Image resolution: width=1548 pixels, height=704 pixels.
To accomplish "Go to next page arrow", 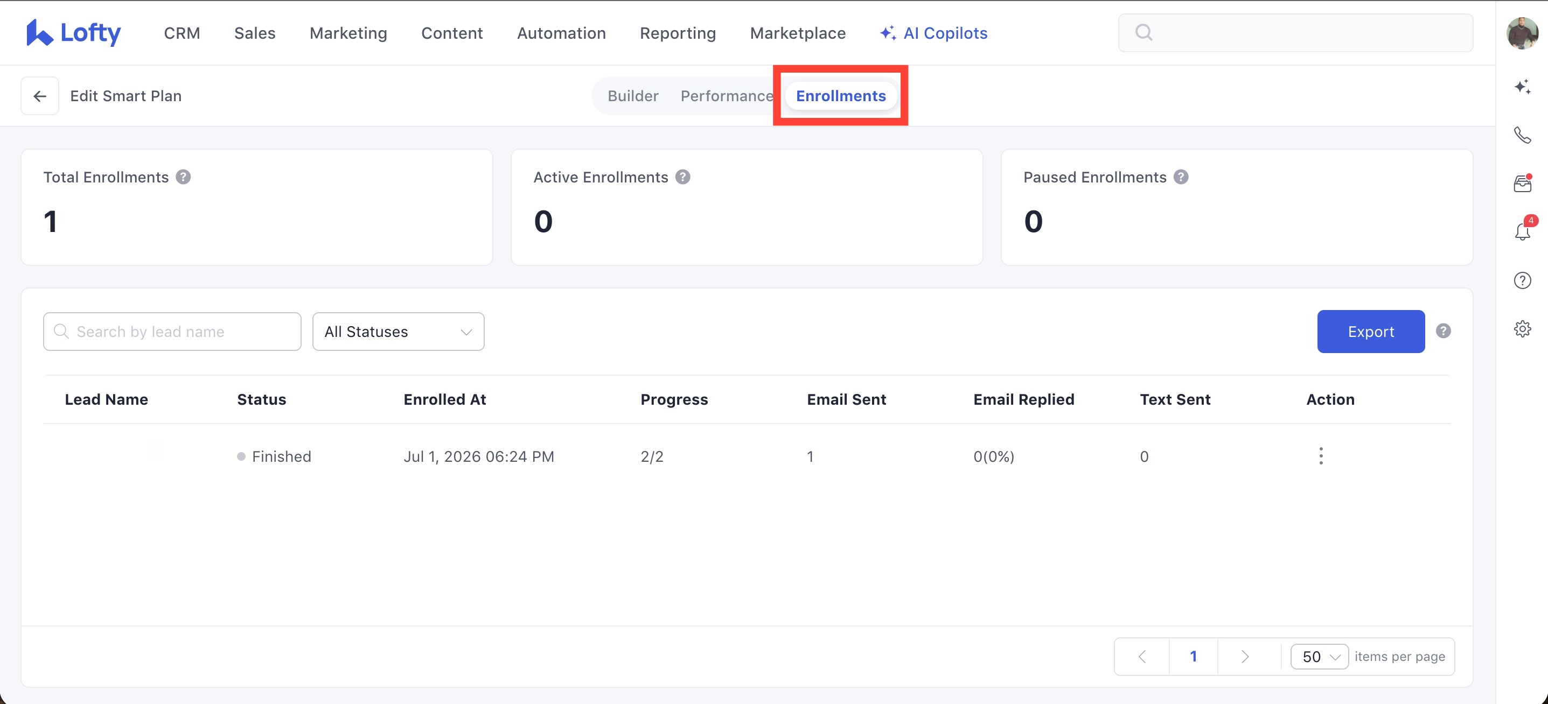I will pyautogui.click(x=1245, y=657).
